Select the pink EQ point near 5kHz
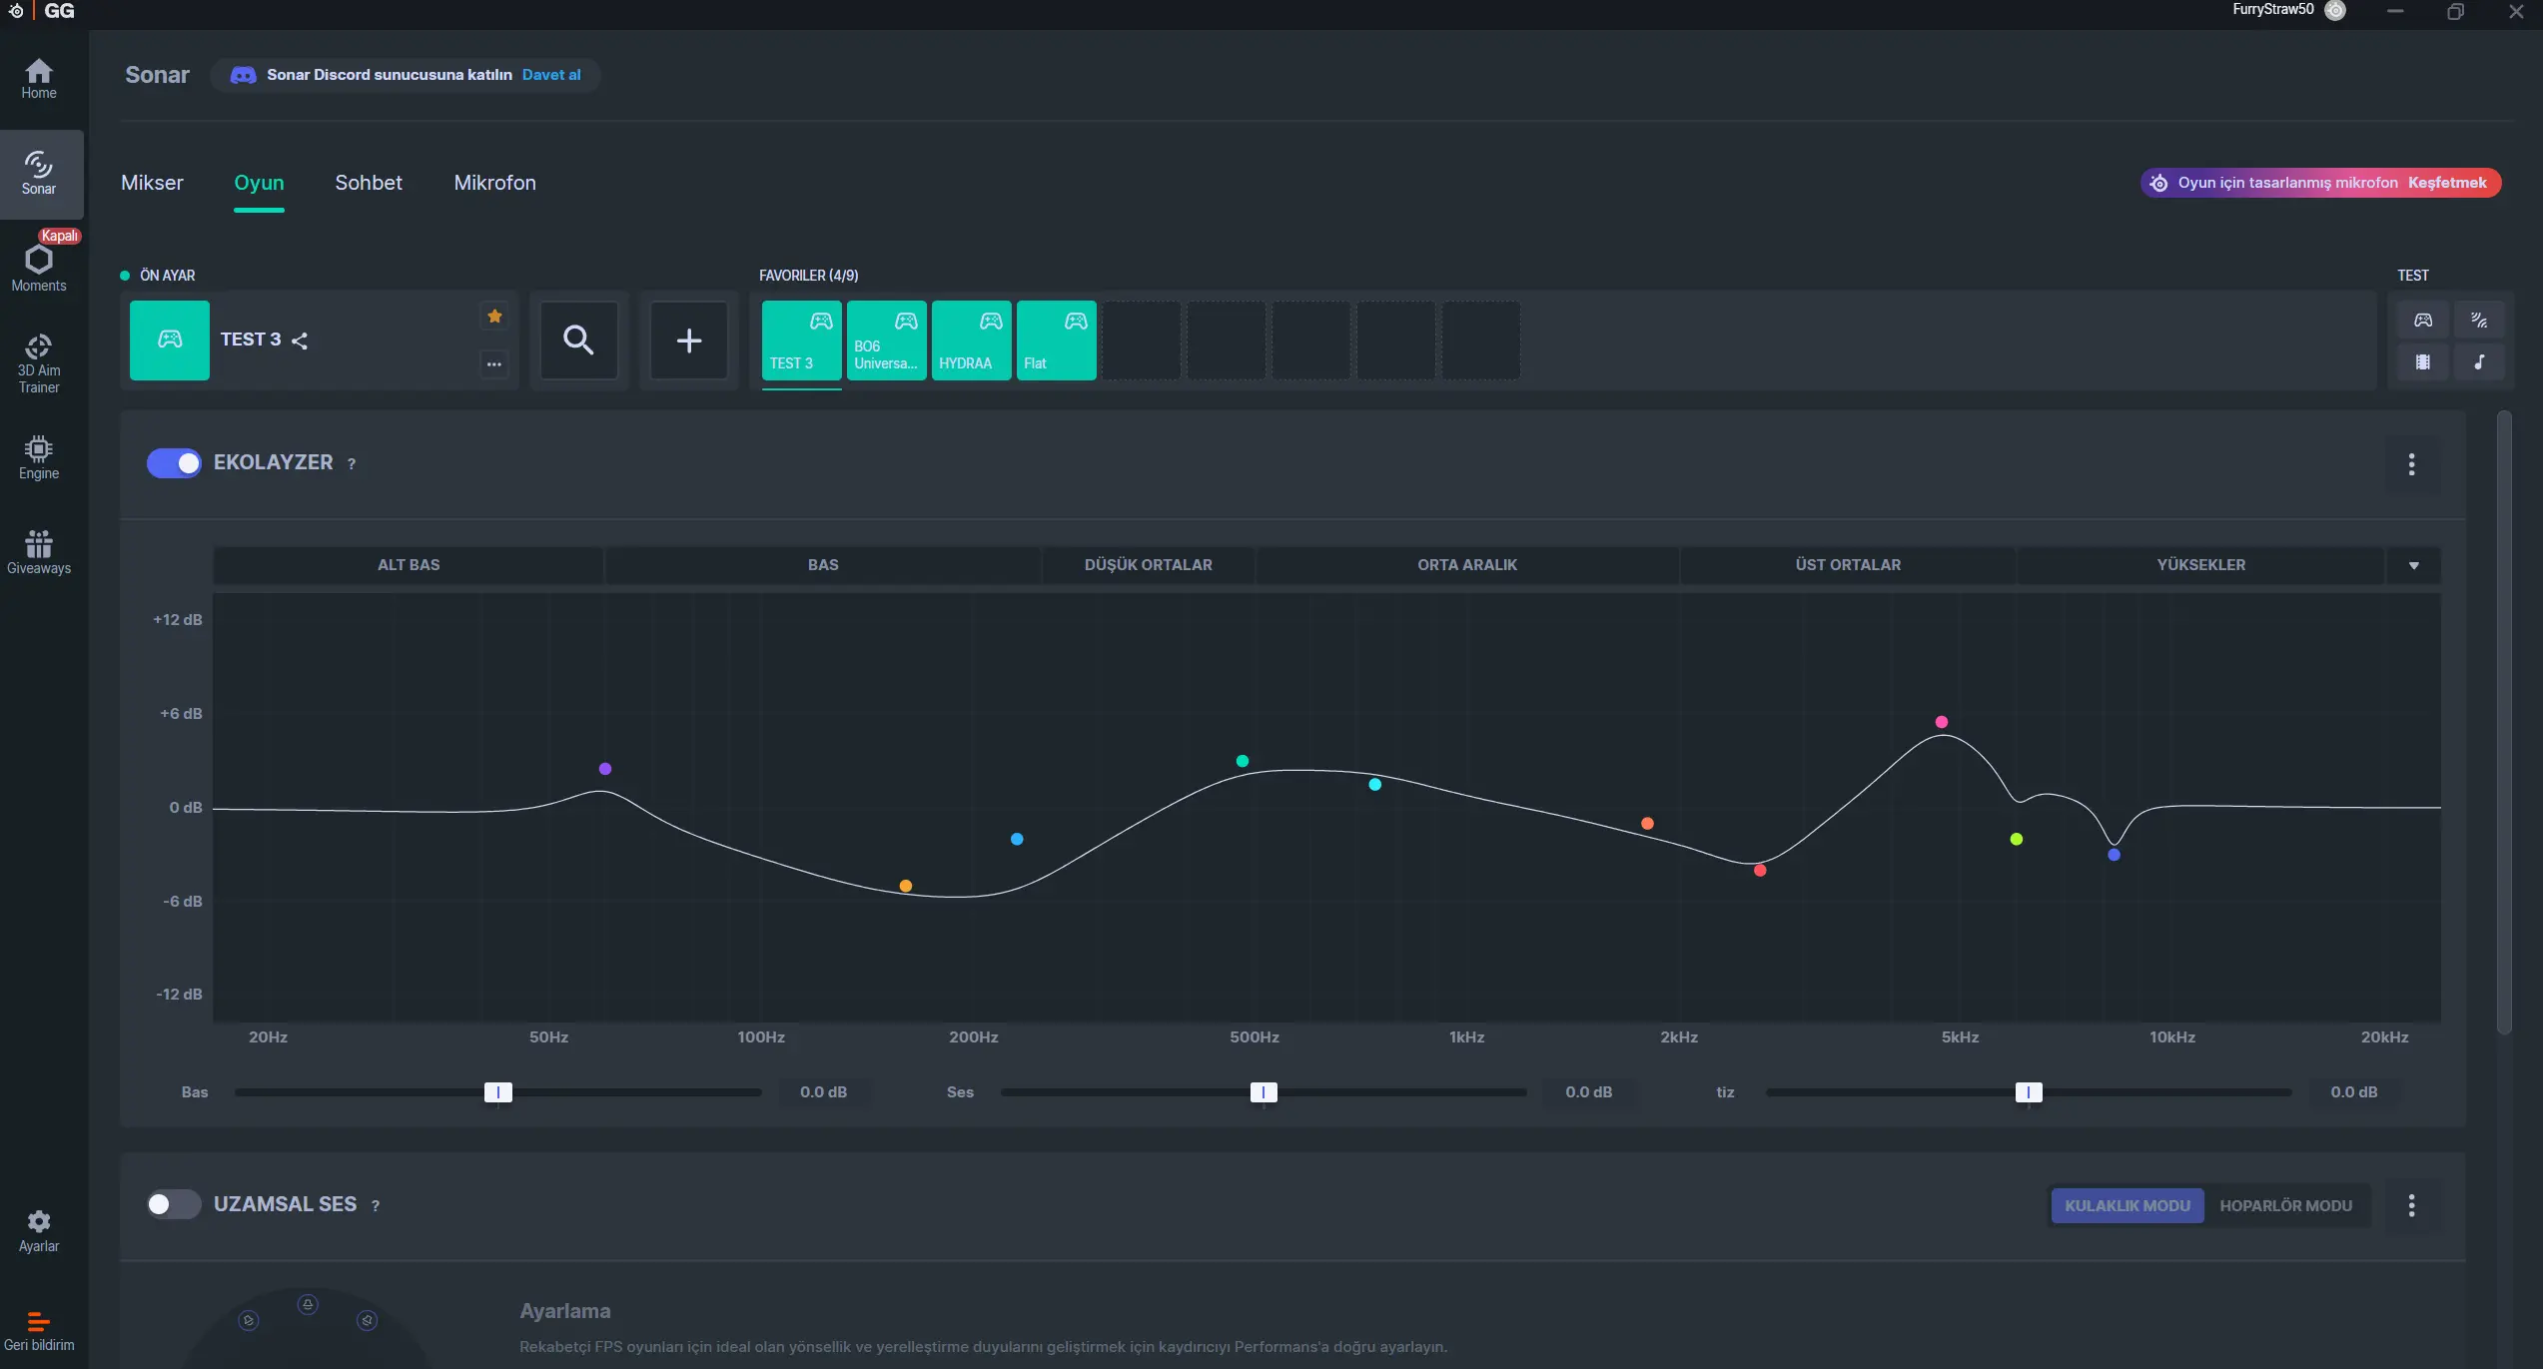2543x1369 pixels. 1942,722
